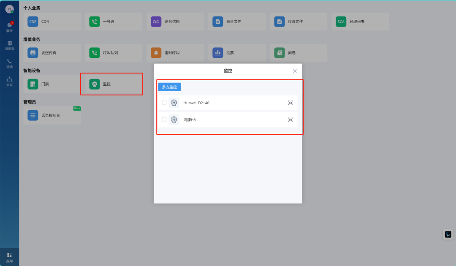Close the 监控 dialog
The height and width of the screenshot is (266, 456).
pyautogui.click(x=295, y=71)
